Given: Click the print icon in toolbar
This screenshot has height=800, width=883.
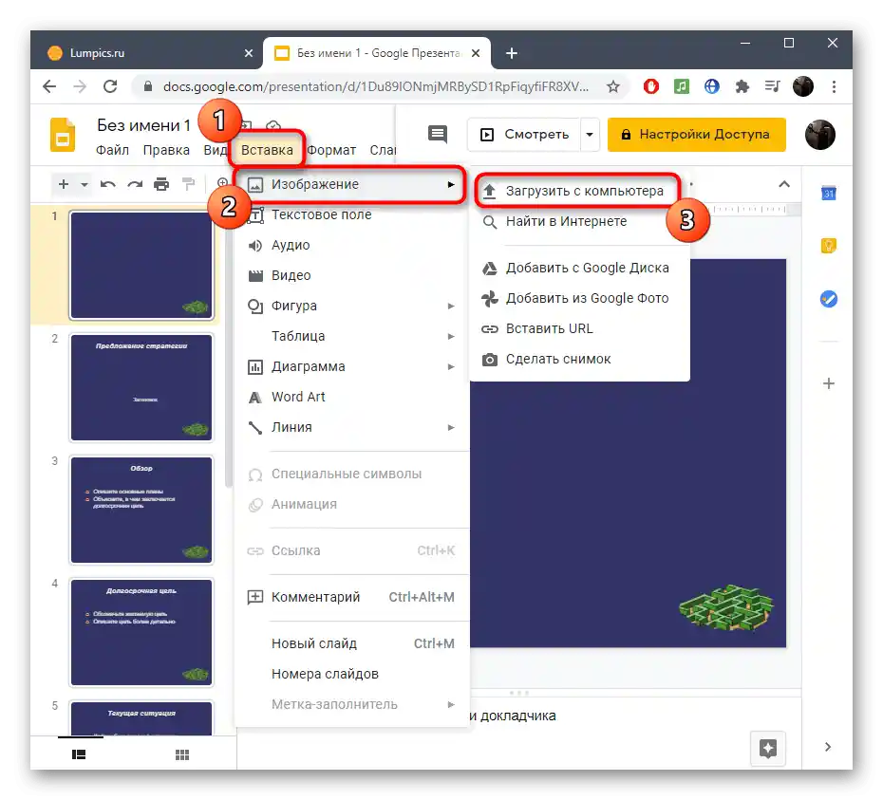Looking at the screenshot, I should click(161, 184).
